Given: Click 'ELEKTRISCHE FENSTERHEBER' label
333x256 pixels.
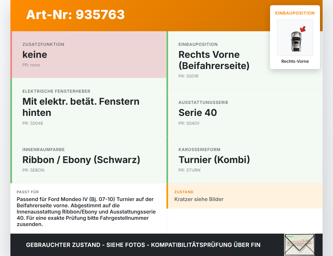Looking at the screenshot, I should [56, 91].
